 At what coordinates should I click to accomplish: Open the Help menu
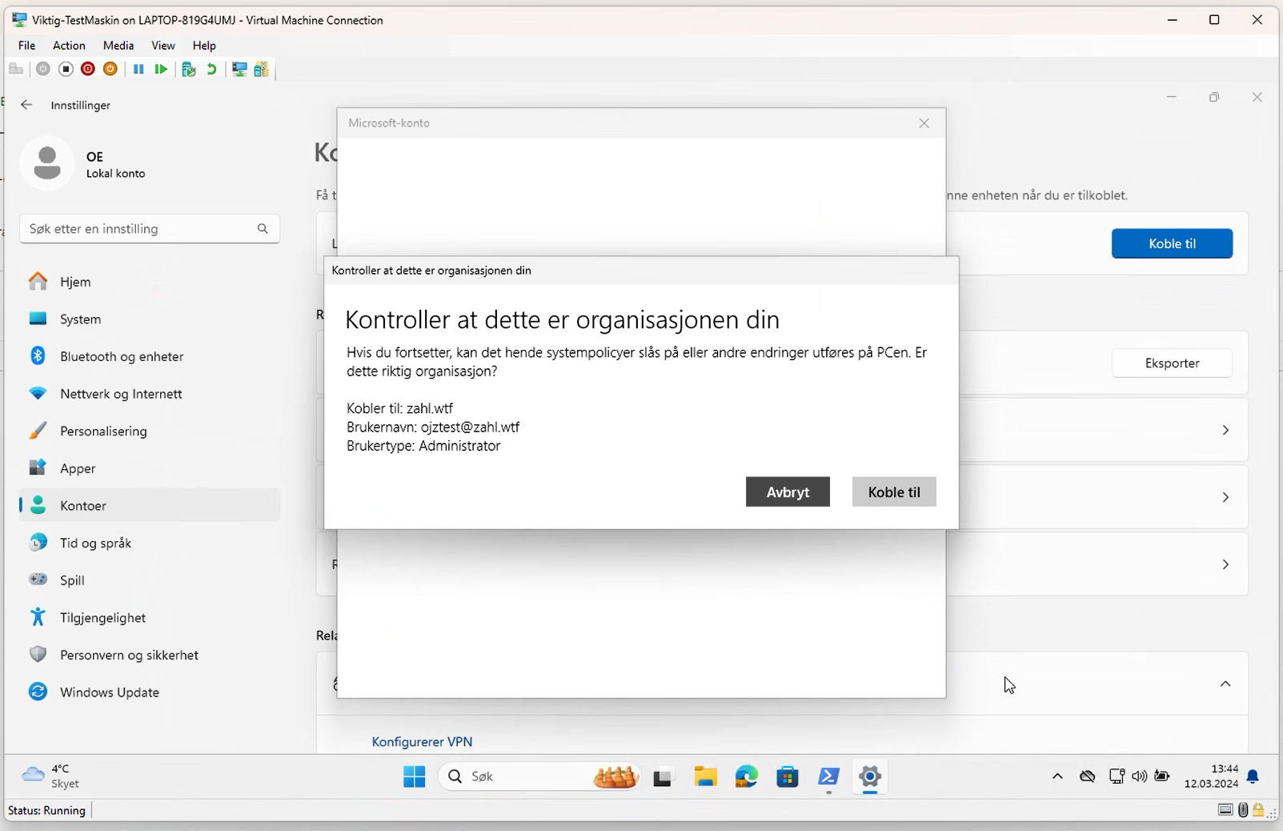(x=204, y=46)
